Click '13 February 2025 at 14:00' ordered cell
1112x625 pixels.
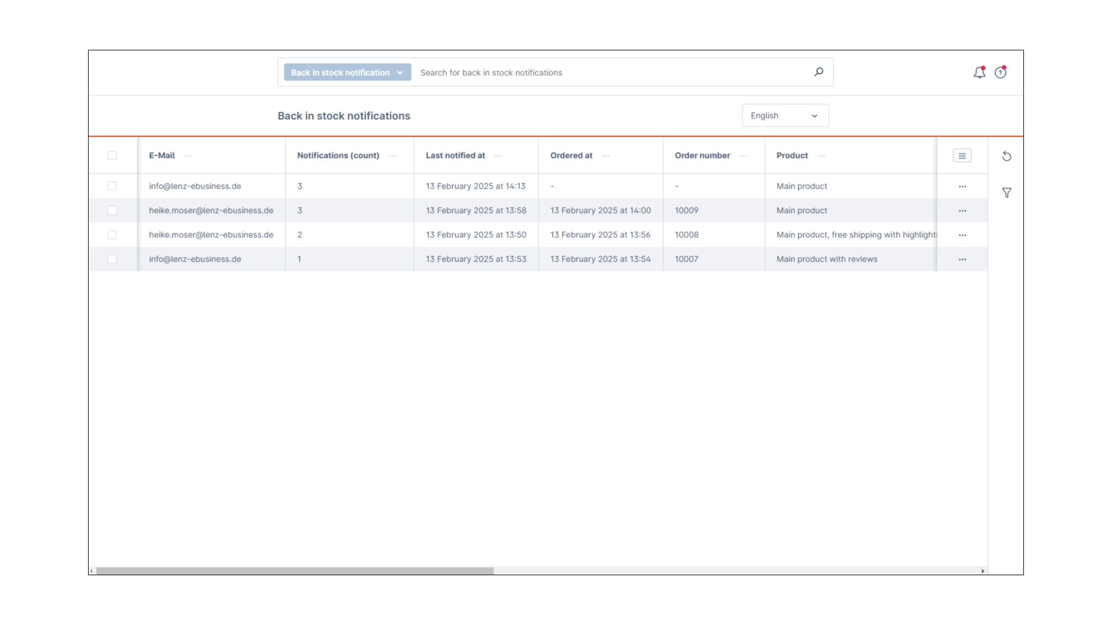[601, 210]
